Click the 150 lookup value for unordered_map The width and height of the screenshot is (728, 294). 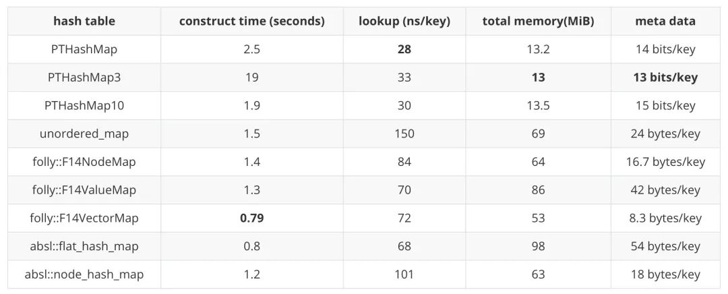click(x=404, y=134)
